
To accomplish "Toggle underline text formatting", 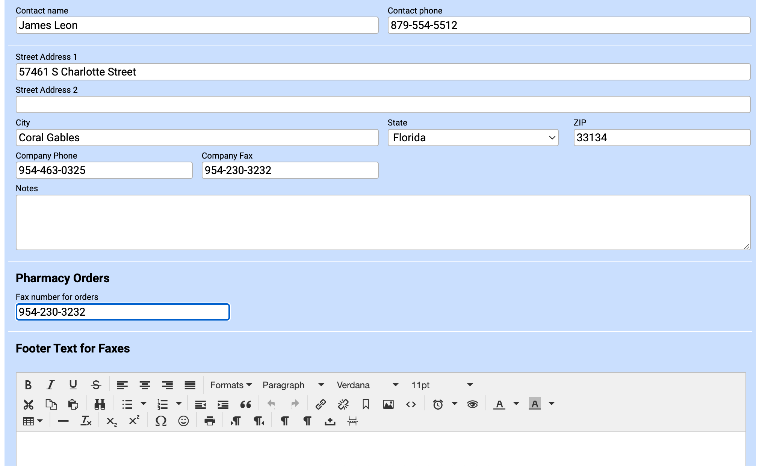I will click(x=73, y=385).
